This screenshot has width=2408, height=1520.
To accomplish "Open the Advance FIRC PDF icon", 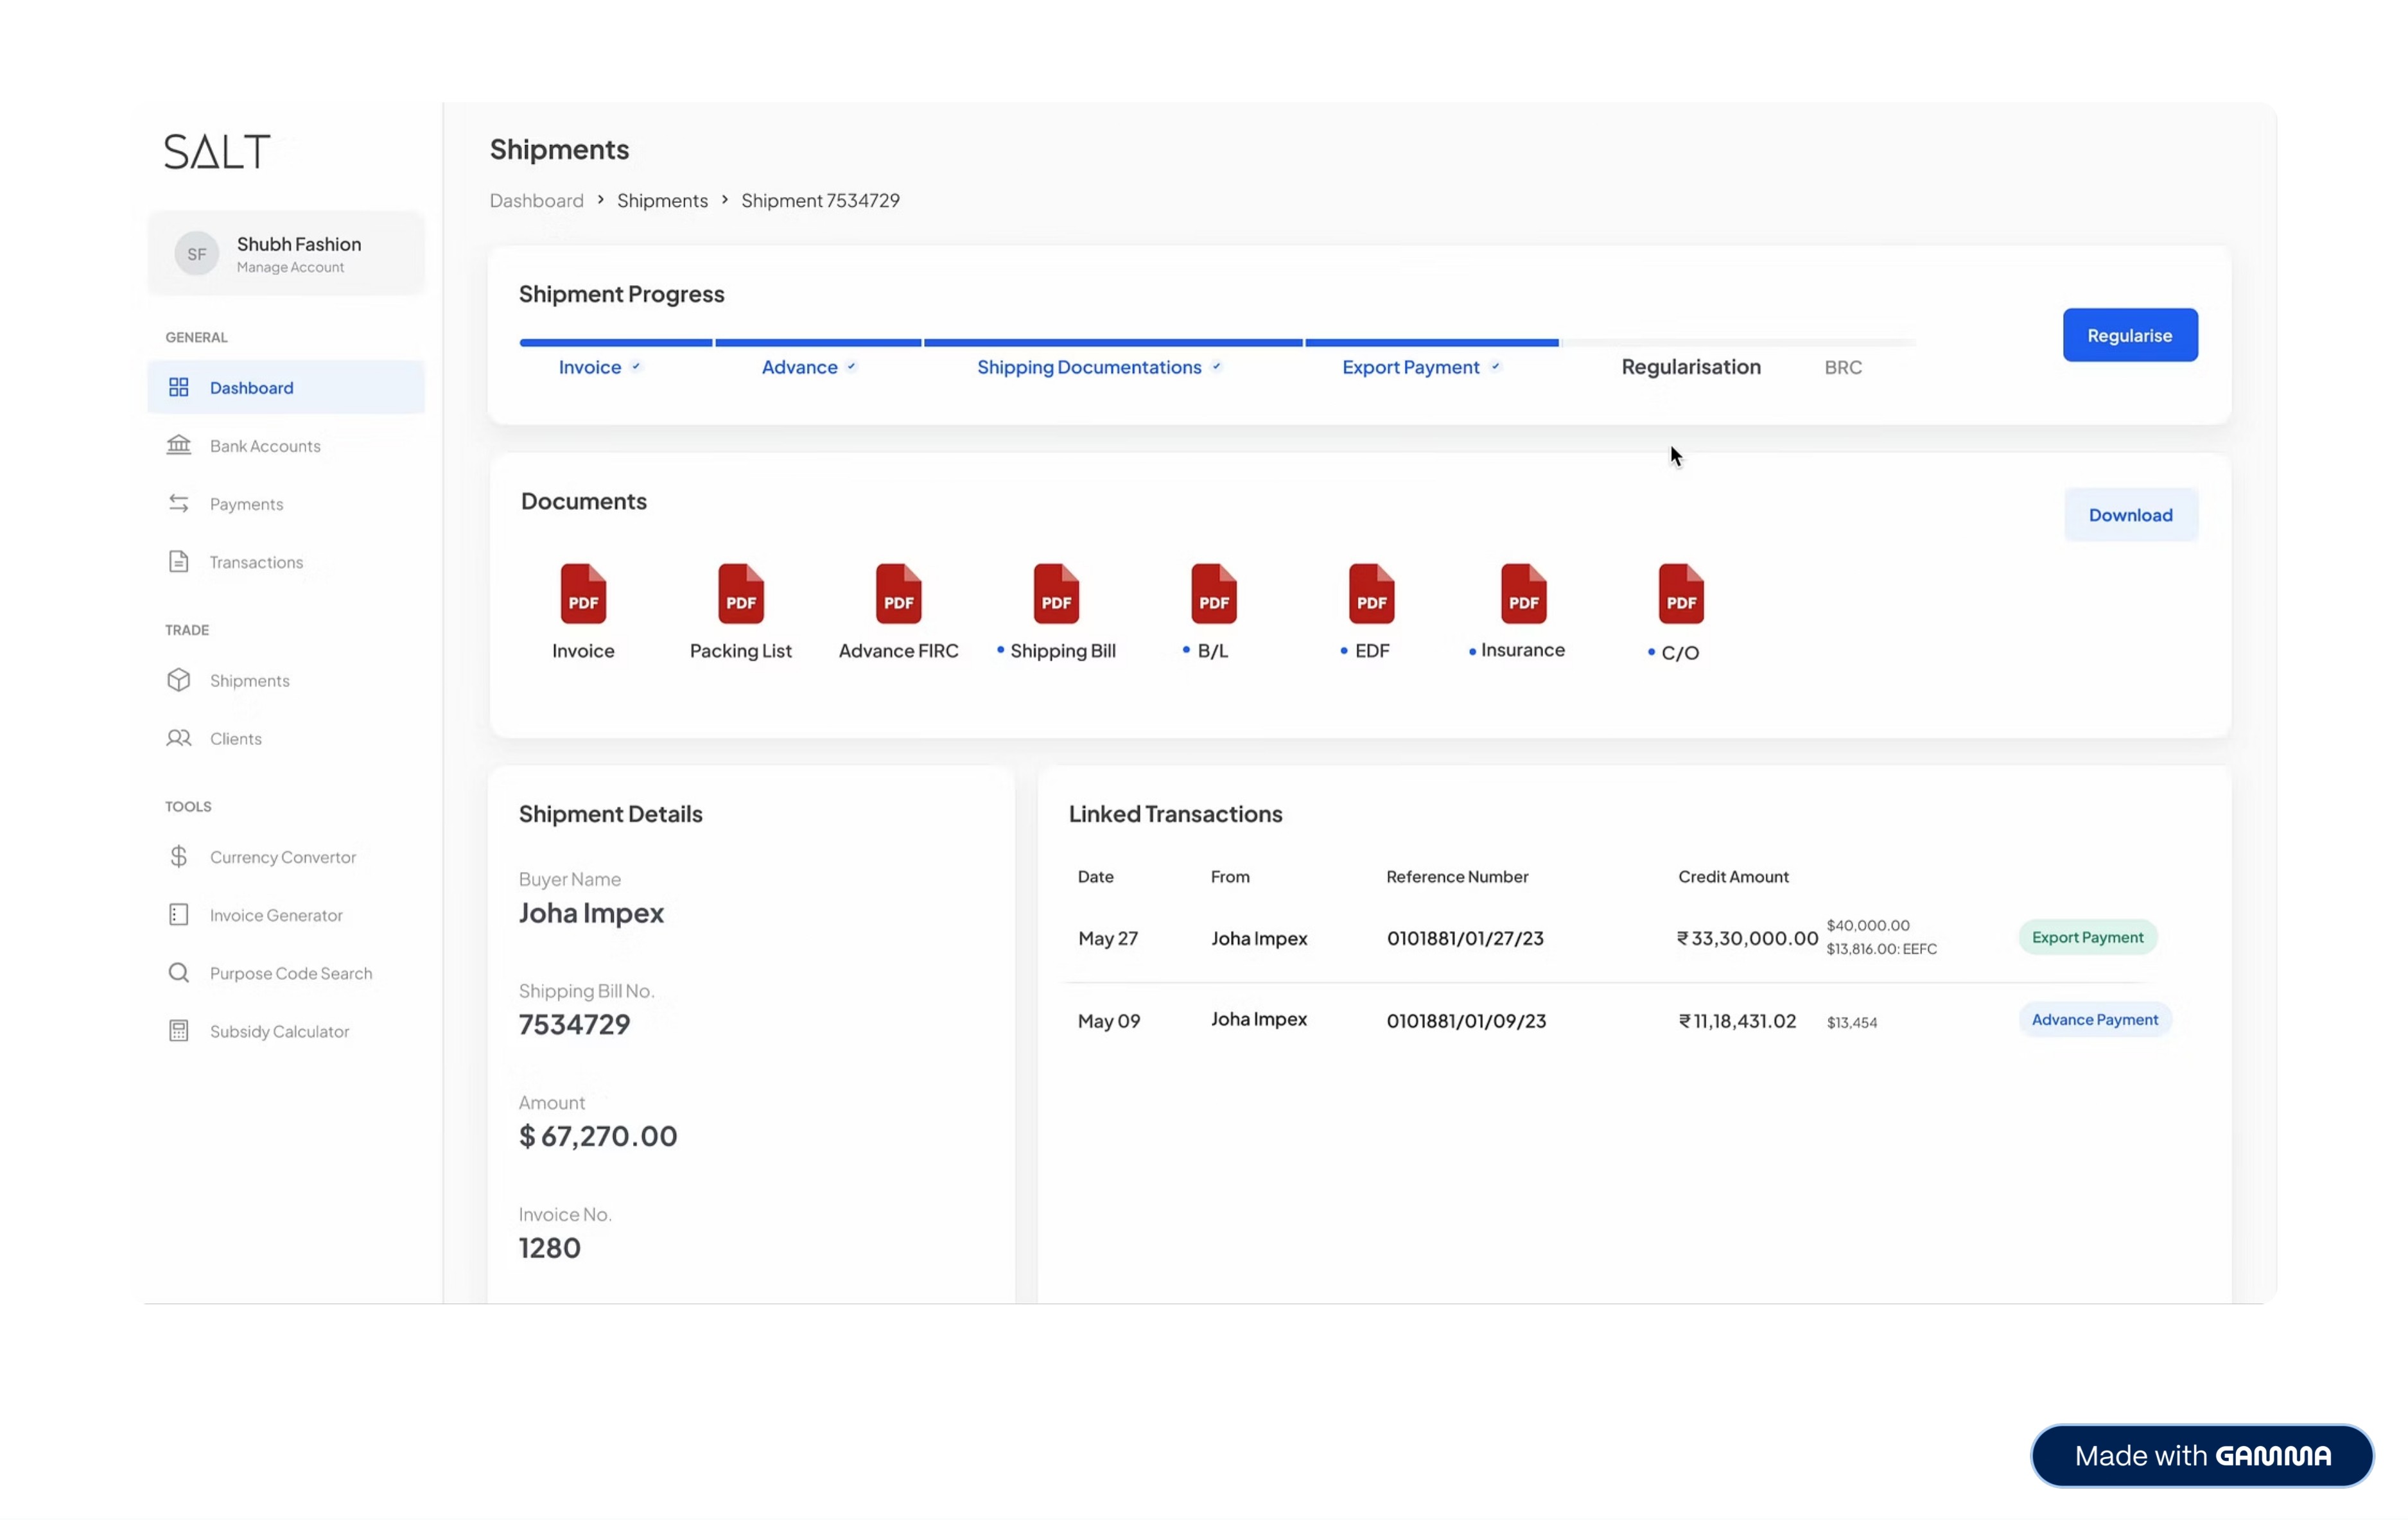I will pyautogui.click(x=898, y=594).
